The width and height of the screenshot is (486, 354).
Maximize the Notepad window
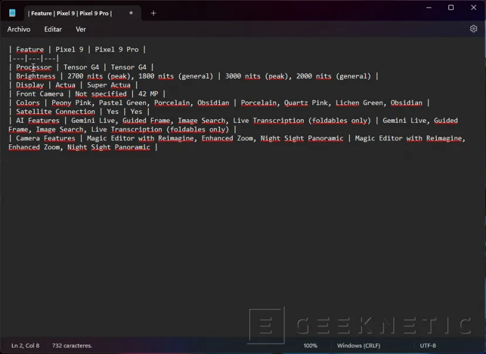451,8
